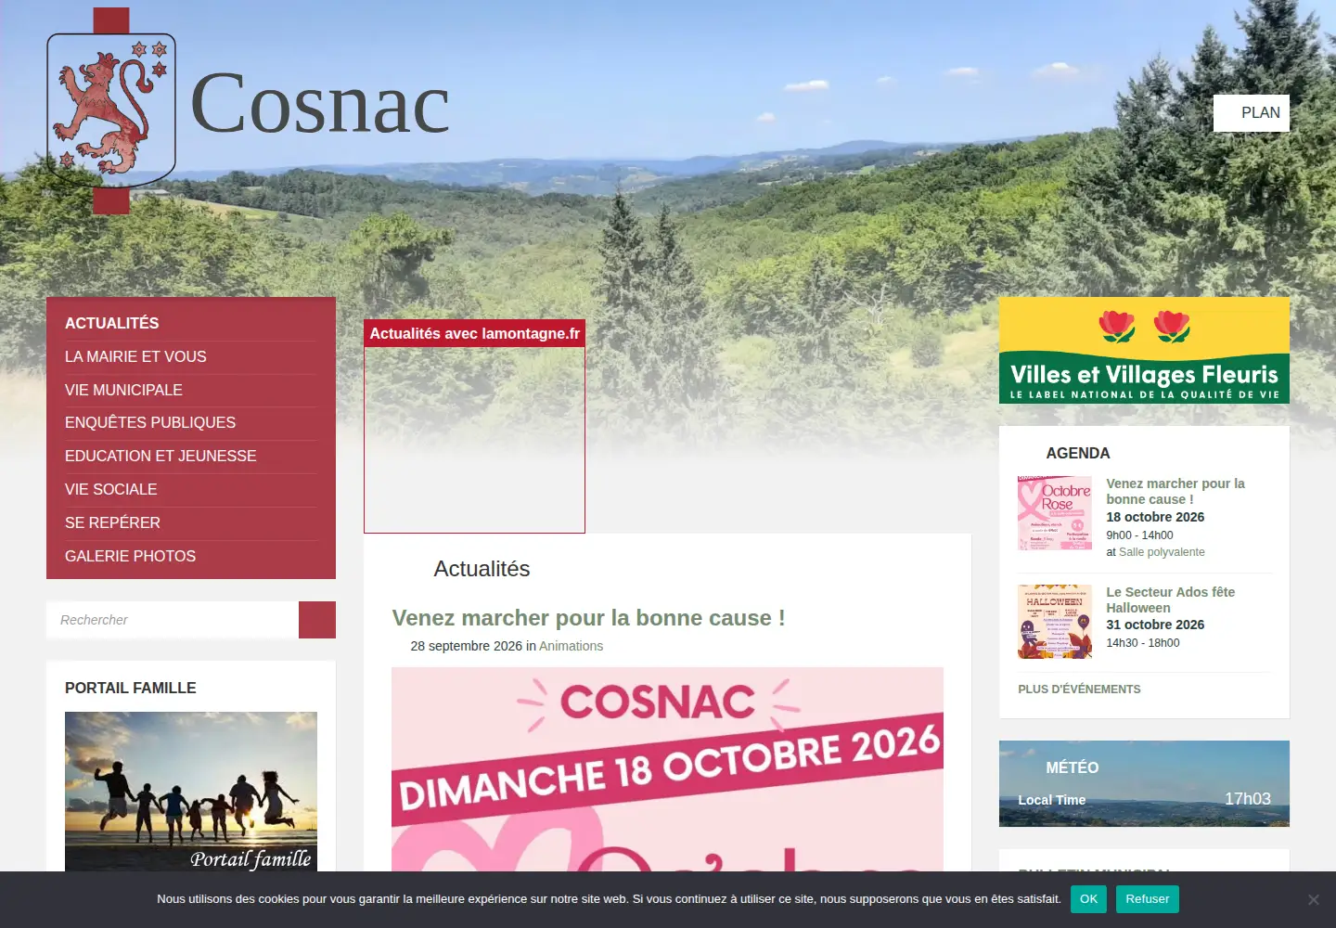
Task: Accept cookies with the OK button
Action: [x=1088, y=899]
